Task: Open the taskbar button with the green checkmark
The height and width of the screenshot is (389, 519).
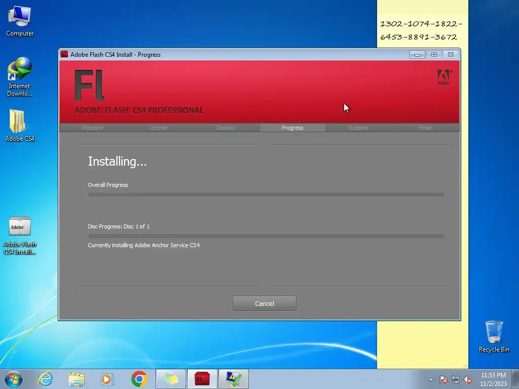Action: coord(233,379)
